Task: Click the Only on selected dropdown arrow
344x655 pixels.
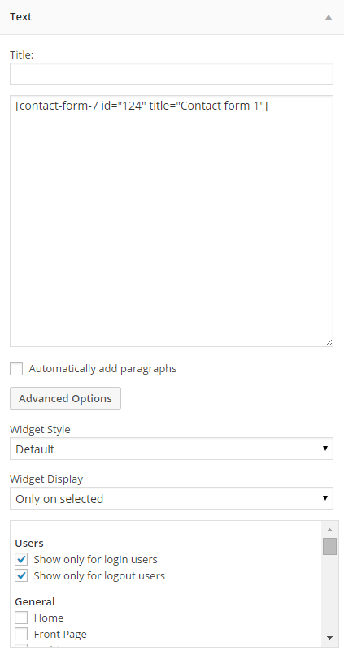Action: pyautogui.click(x=325, y=498)
